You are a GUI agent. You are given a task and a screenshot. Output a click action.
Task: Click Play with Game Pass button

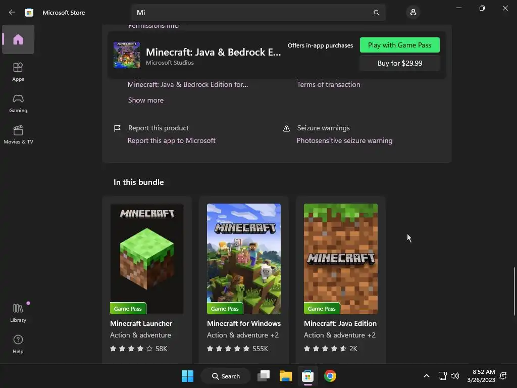pos(400,45)
